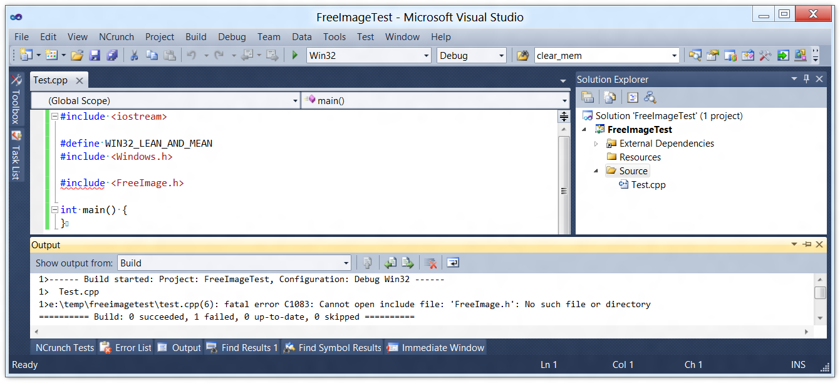Screen dimensions: 840x383
Task: Open the Task List side panel tab
Action: click(16, 155)
